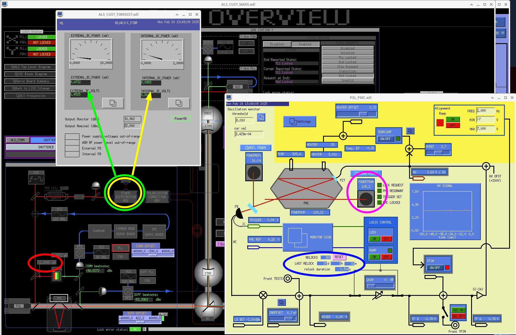Image resolution: width=516 pixels, height=335 pixels.
Task: Click the POWERREFL photodiode icon
Action: [254, 173]
